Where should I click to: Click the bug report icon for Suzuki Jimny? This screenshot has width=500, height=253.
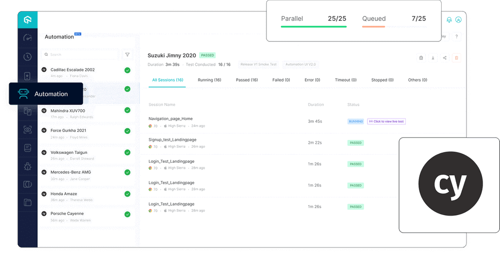(421, 58)
